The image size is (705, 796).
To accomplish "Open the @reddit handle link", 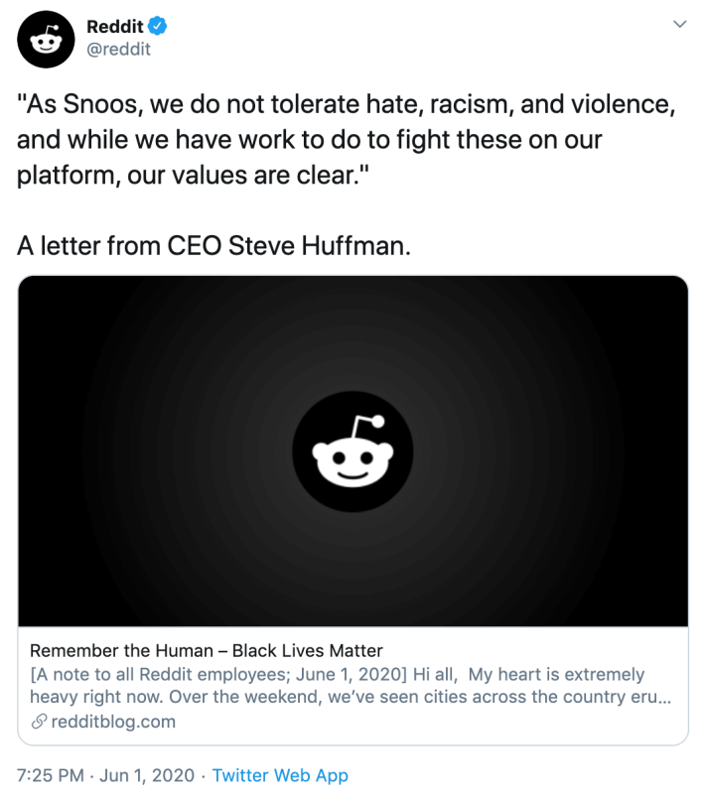I will point(119,49).
